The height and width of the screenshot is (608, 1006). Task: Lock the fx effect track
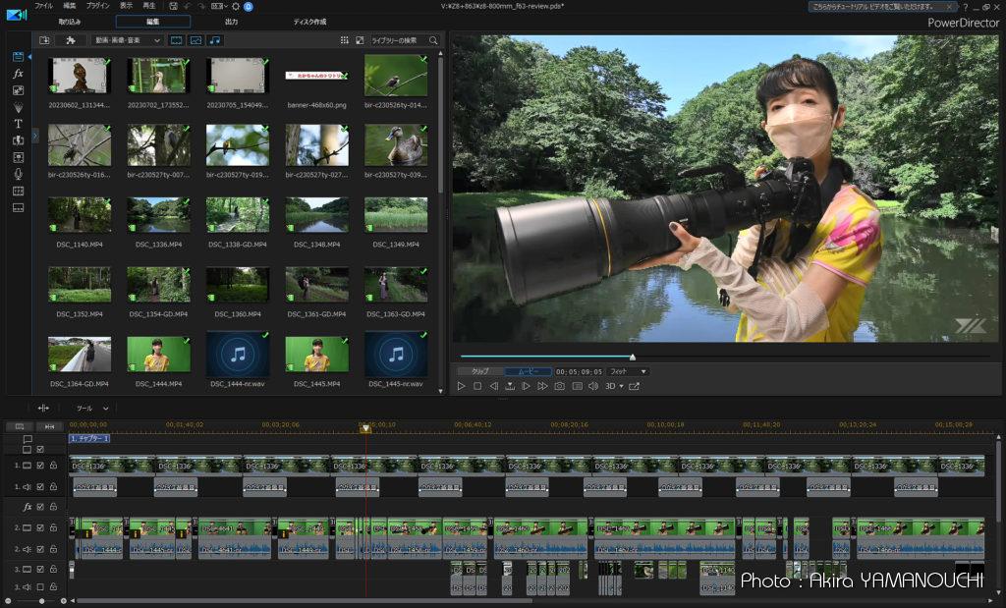coord(53,507)
